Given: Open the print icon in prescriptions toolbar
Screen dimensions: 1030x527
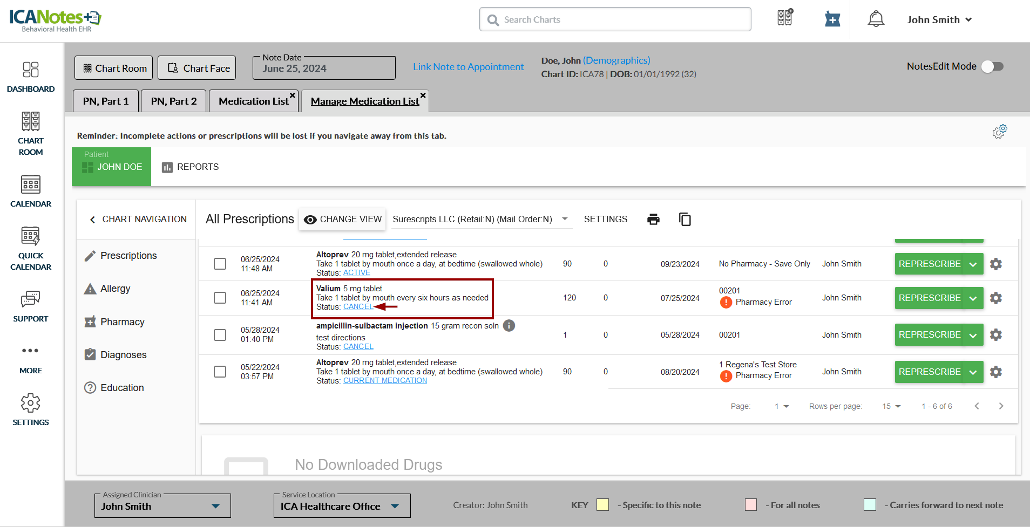Looking at the screenshot, I should (653, 219).
